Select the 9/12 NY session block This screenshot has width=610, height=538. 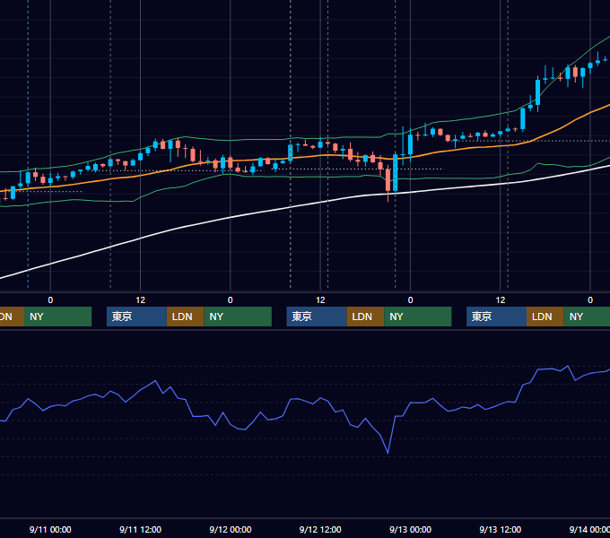[418, 317]
